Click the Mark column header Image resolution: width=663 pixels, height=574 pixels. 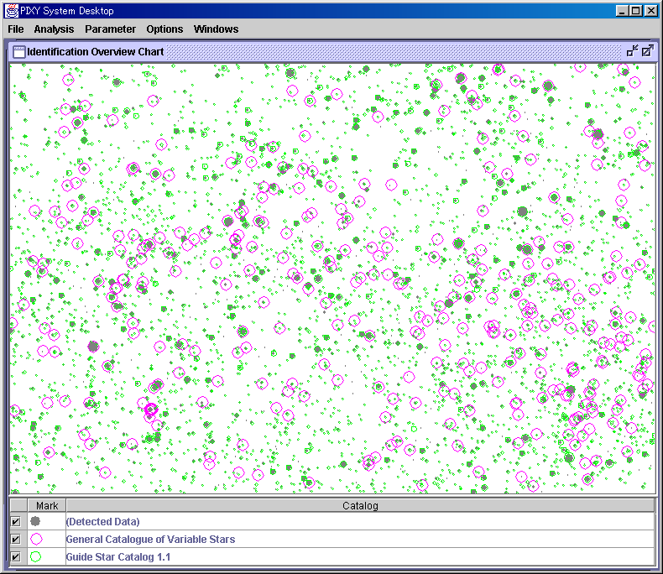pos(47,506)
